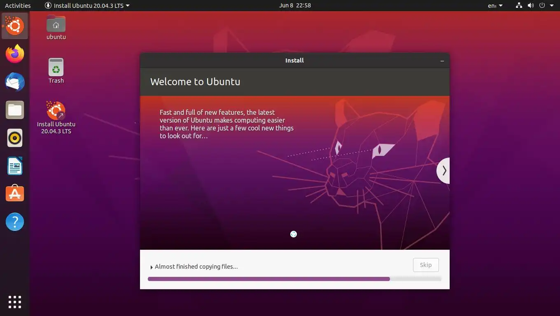The height and width of the screenshot is (316, 560).
Task: Click the Install window title text
Action: click(294, 60)
